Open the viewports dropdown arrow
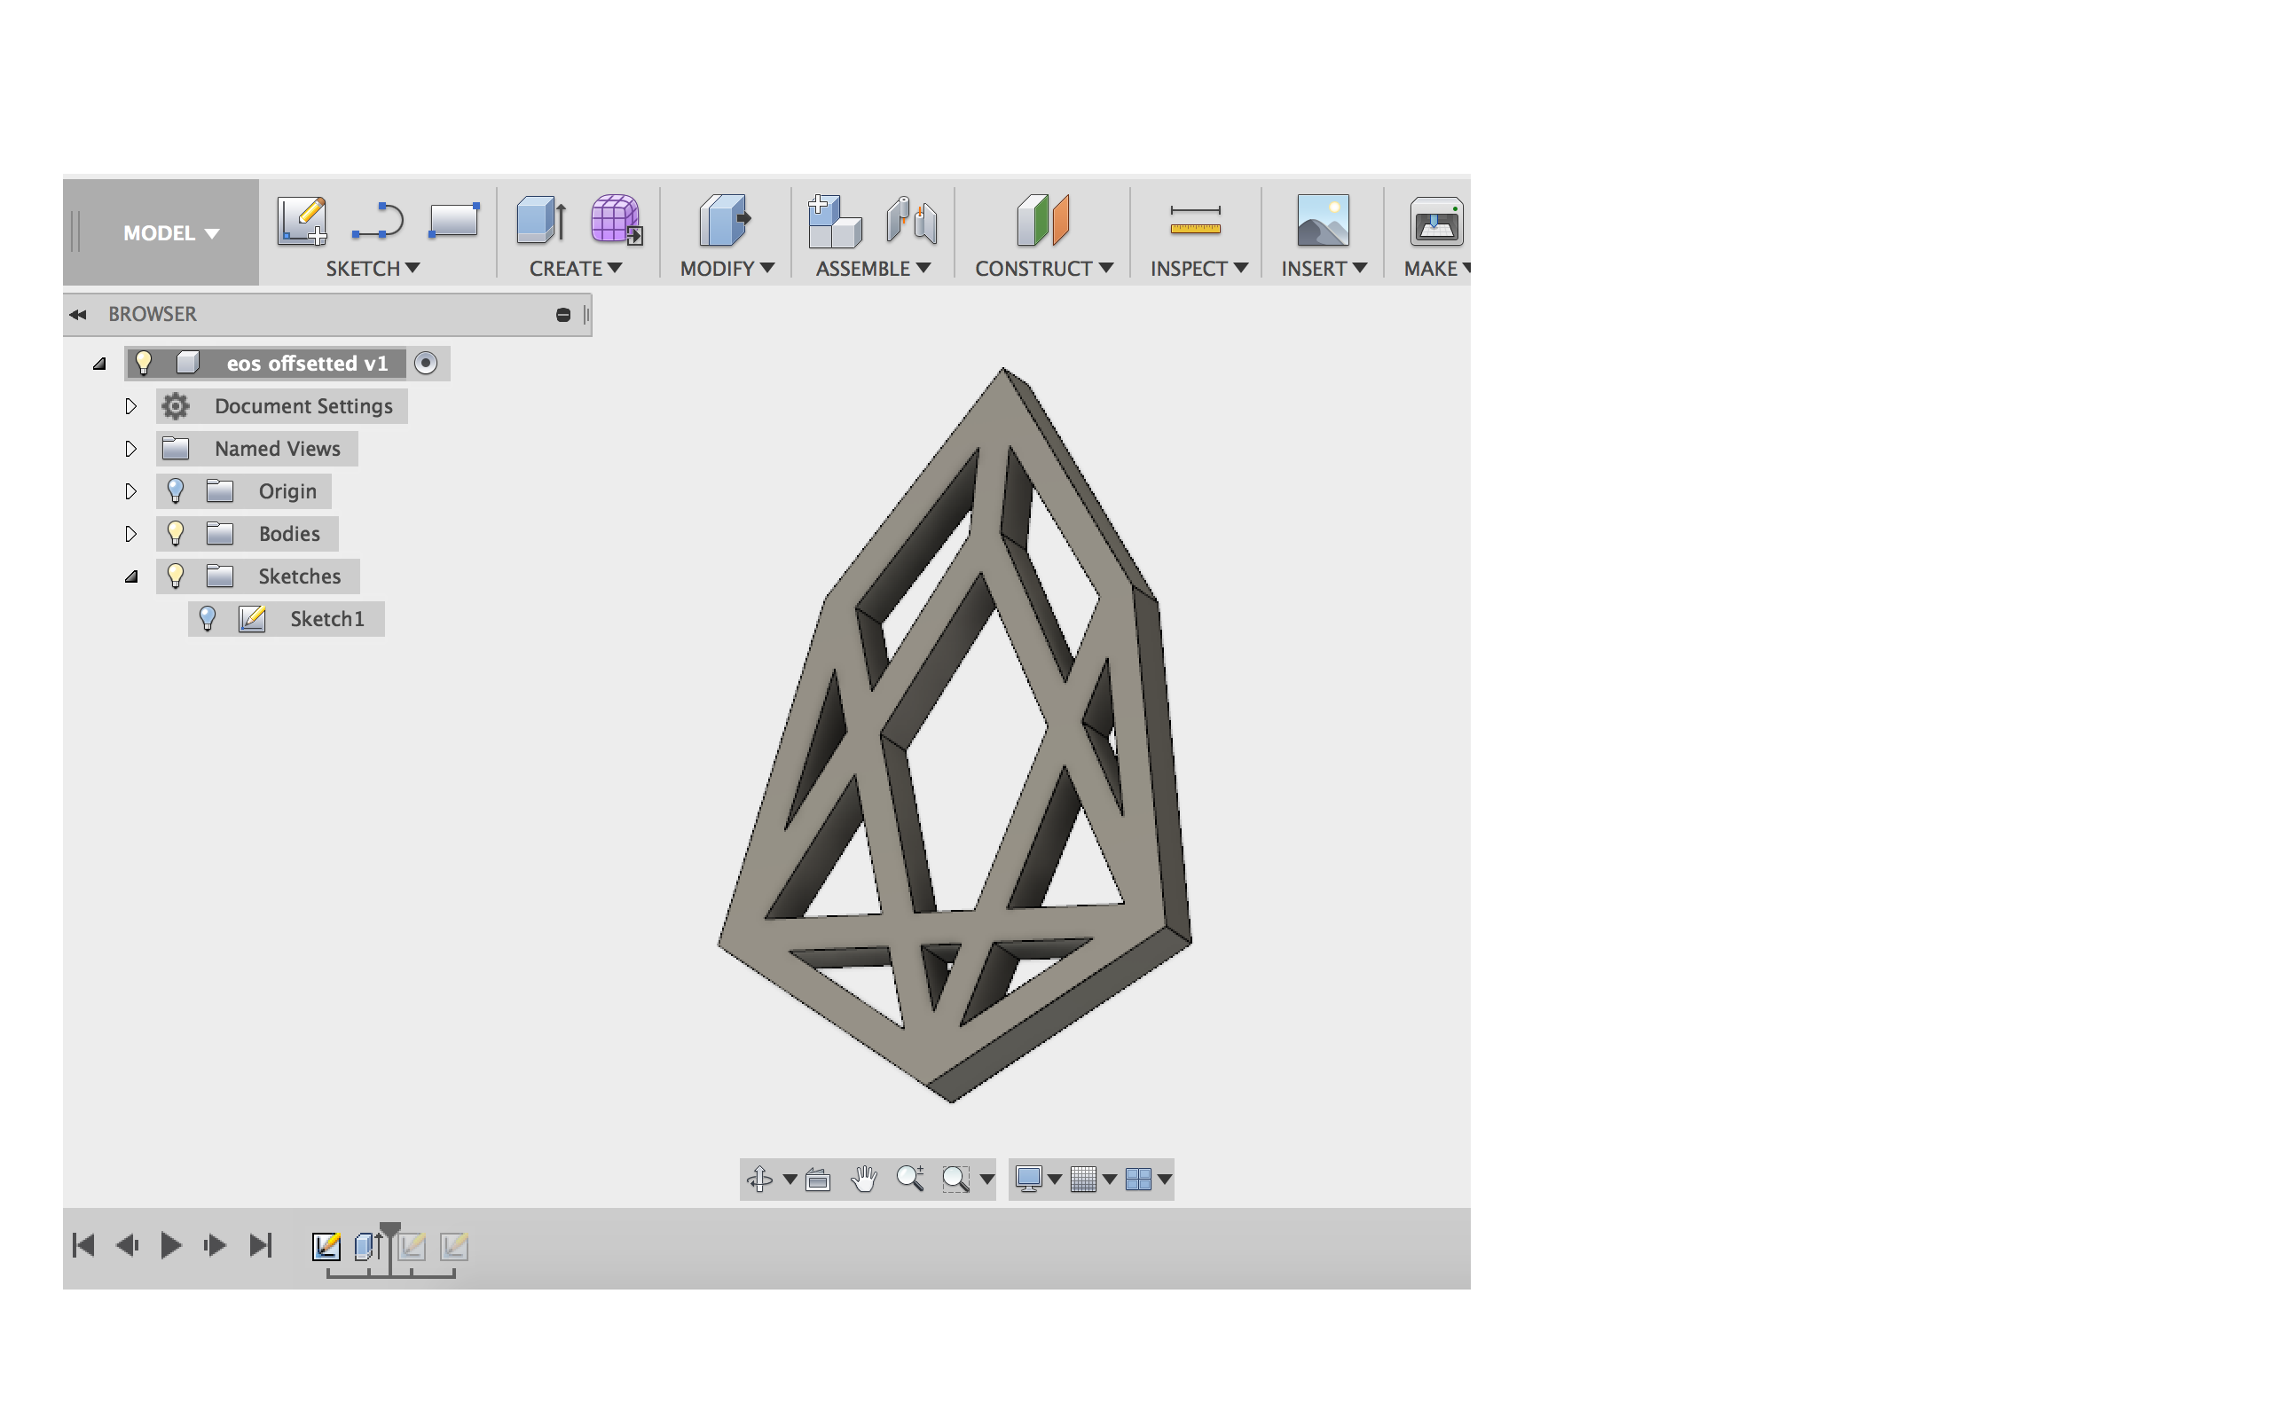This screenshot has width=2271, height=1419. [1164, 1180]
